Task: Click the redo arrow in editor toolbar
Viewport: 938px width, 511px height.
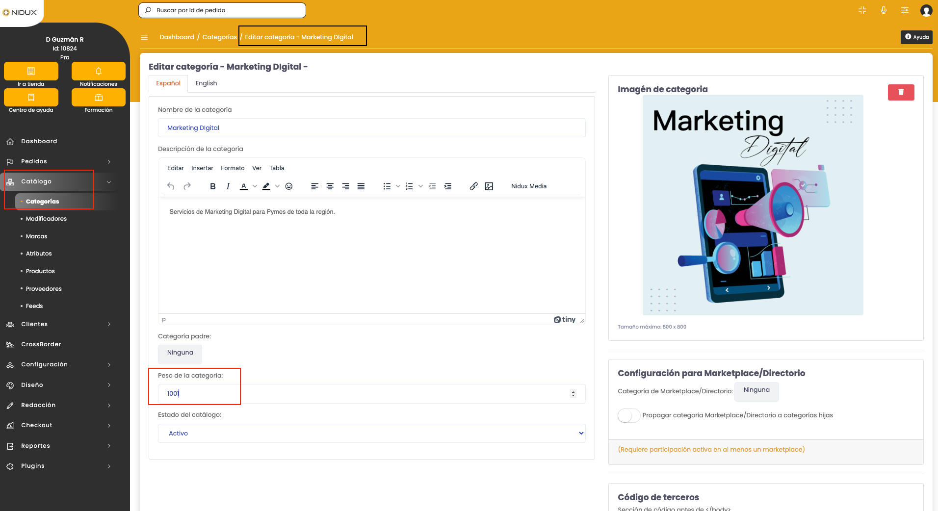Action: (187, 186)
